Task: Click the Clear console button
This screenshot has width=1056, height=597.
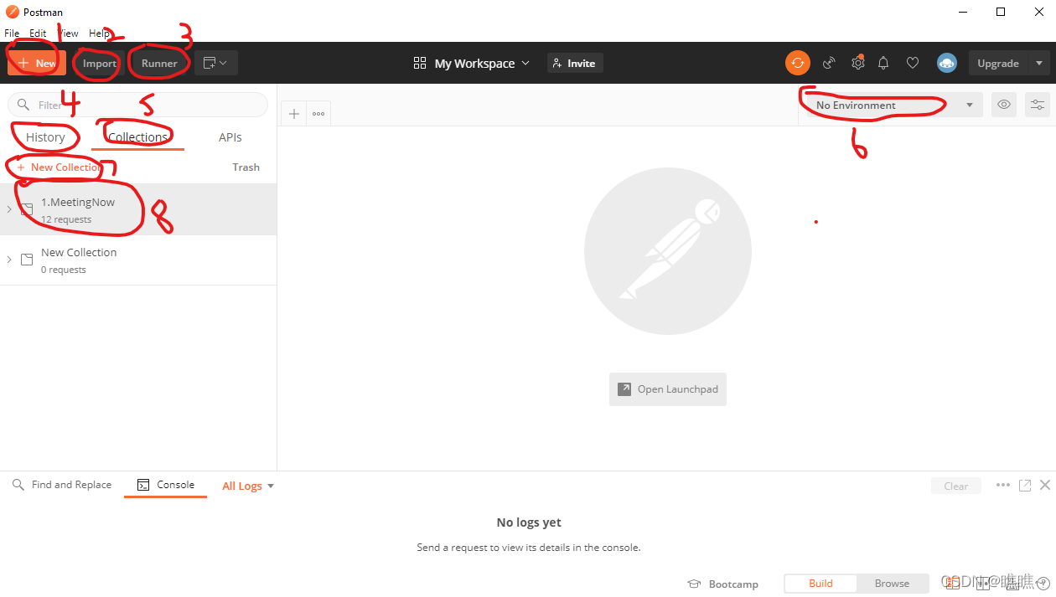Action: (x=956, y=486)
